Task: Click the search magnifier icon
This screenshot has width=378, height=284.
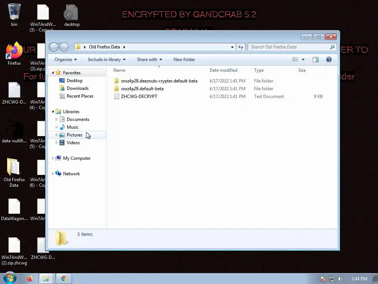Action: click(x=332, y=47)
